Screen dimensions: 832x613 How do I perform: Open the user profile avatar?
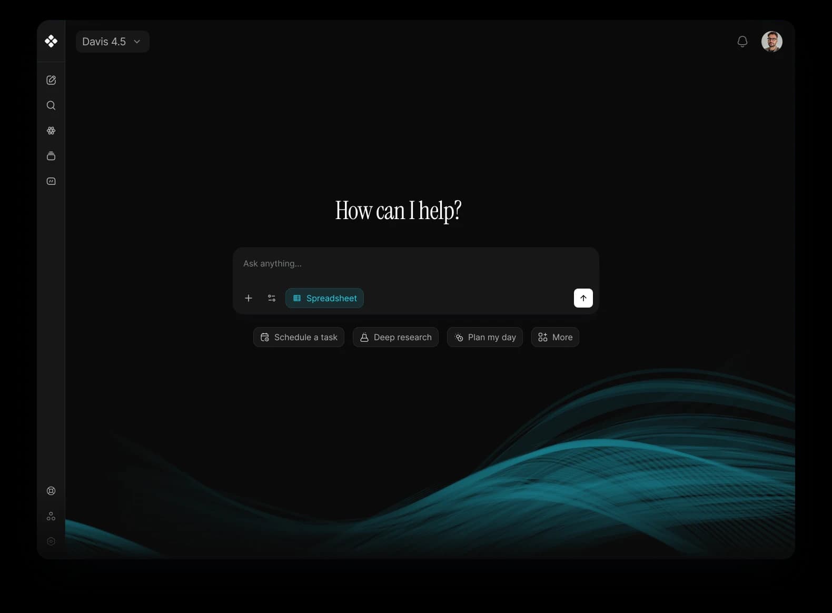point(772,42)
